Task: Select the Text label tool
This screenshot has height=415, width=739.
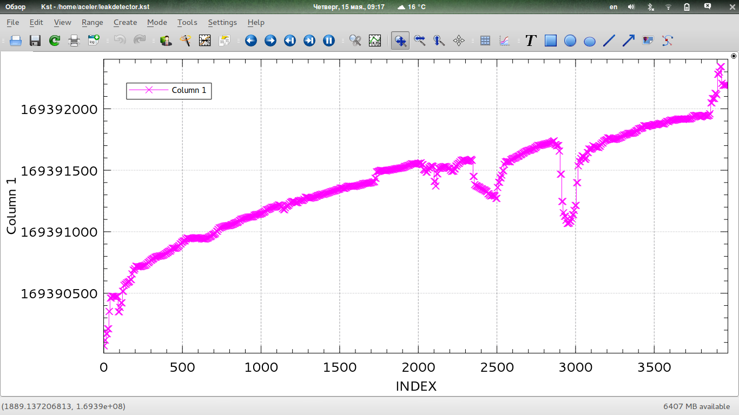Action: coord(531,41)
